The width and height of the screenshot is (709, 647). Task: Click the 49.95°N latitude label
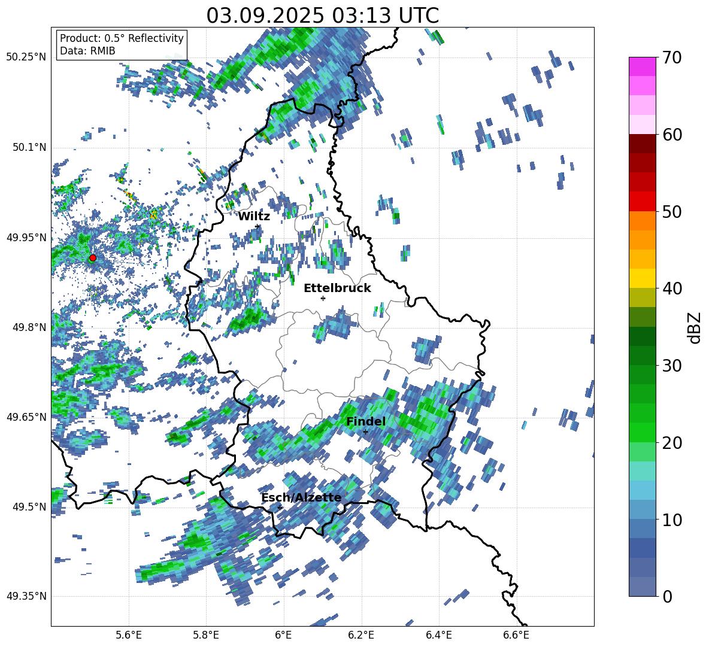click(26, 238)
